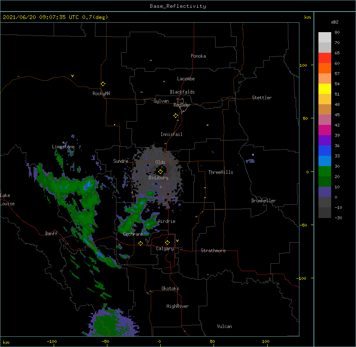Screen dimensions: 356x347
Task: Select the magenta 42 dBZ legend swatch
Action: [325, 130]
